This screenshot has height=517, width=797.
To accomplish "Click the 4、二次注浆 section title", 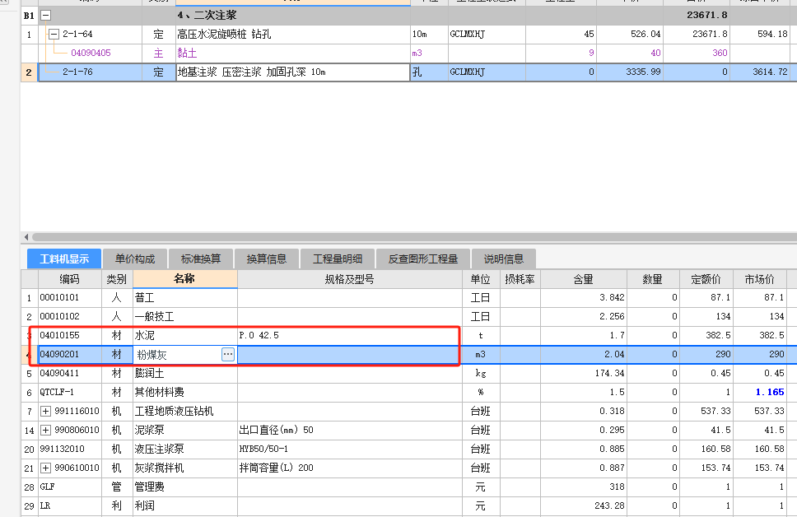I will 207,16.
